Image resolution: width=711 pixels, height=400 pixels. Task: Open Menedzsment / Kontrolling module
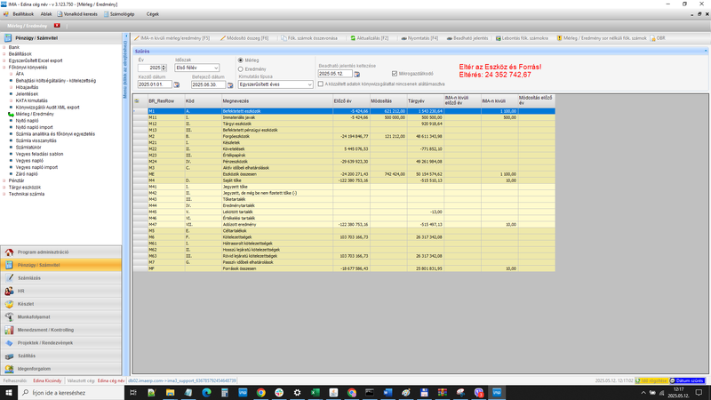click(60, 330)
